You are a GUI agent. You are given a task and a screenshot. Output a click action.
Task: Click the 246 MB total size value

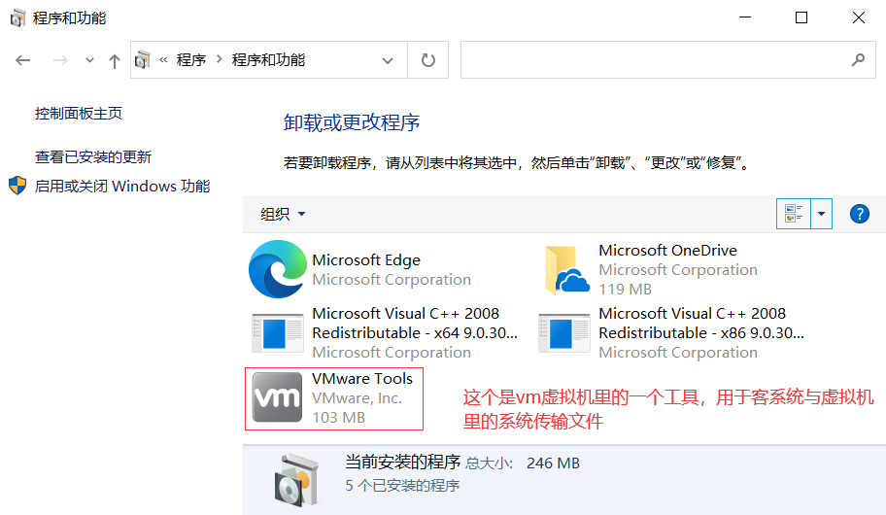point(553,463)
